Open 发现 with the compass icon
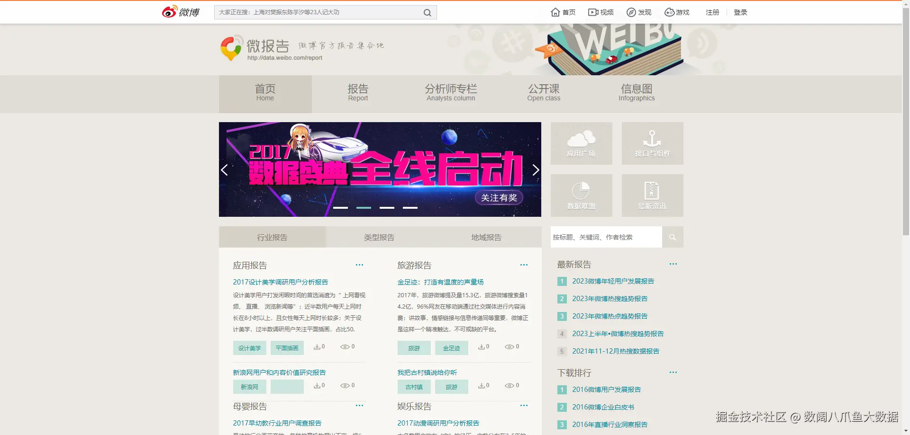Image resolution: width=910 pixels, height=435 pixels. click(x=639, y=12)
